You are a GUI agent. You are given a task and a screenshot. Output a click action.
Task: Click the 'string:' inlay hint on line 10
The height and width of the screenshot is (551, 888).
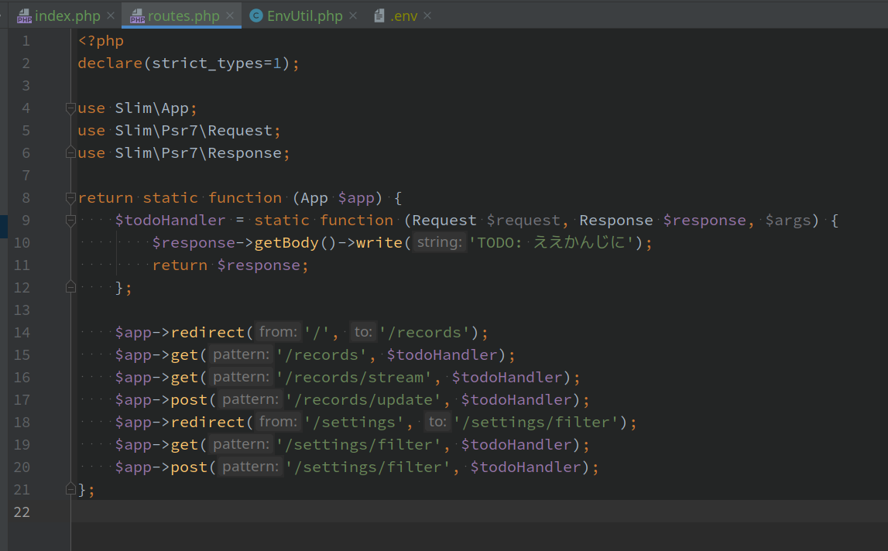click(x=439, y=243)
